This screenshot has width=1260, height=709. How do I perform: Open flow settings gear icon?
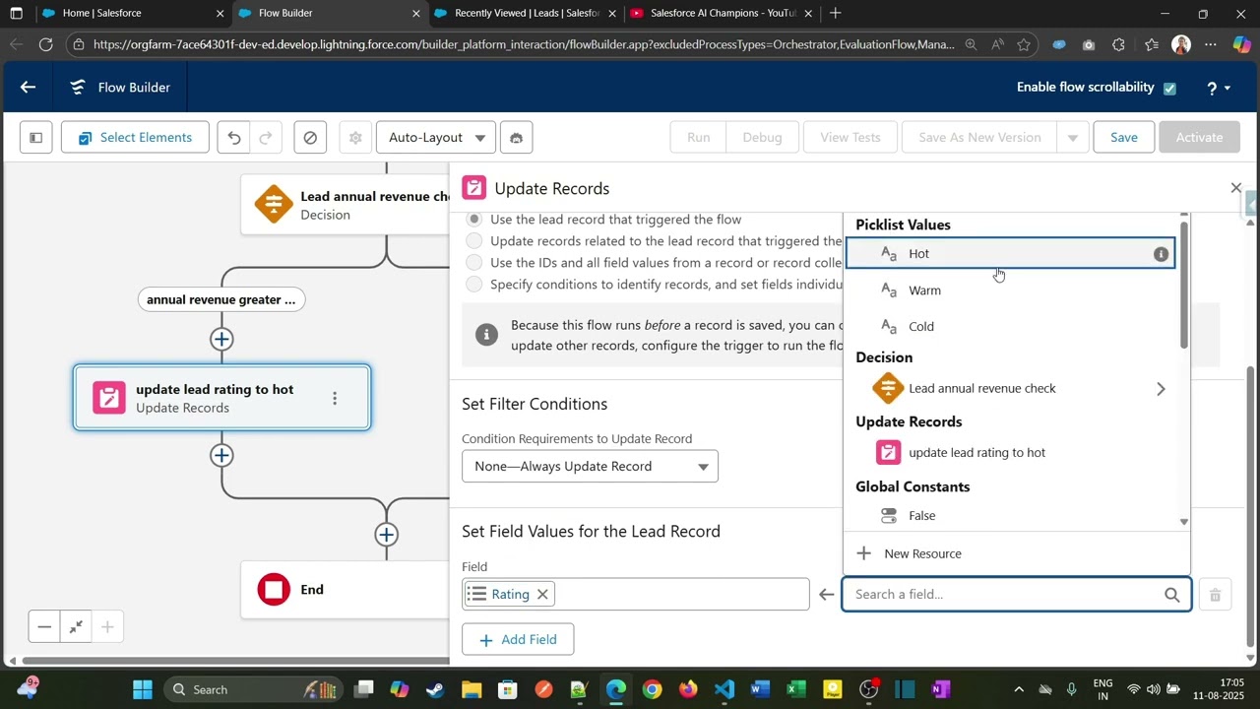[x=355, y=138]
